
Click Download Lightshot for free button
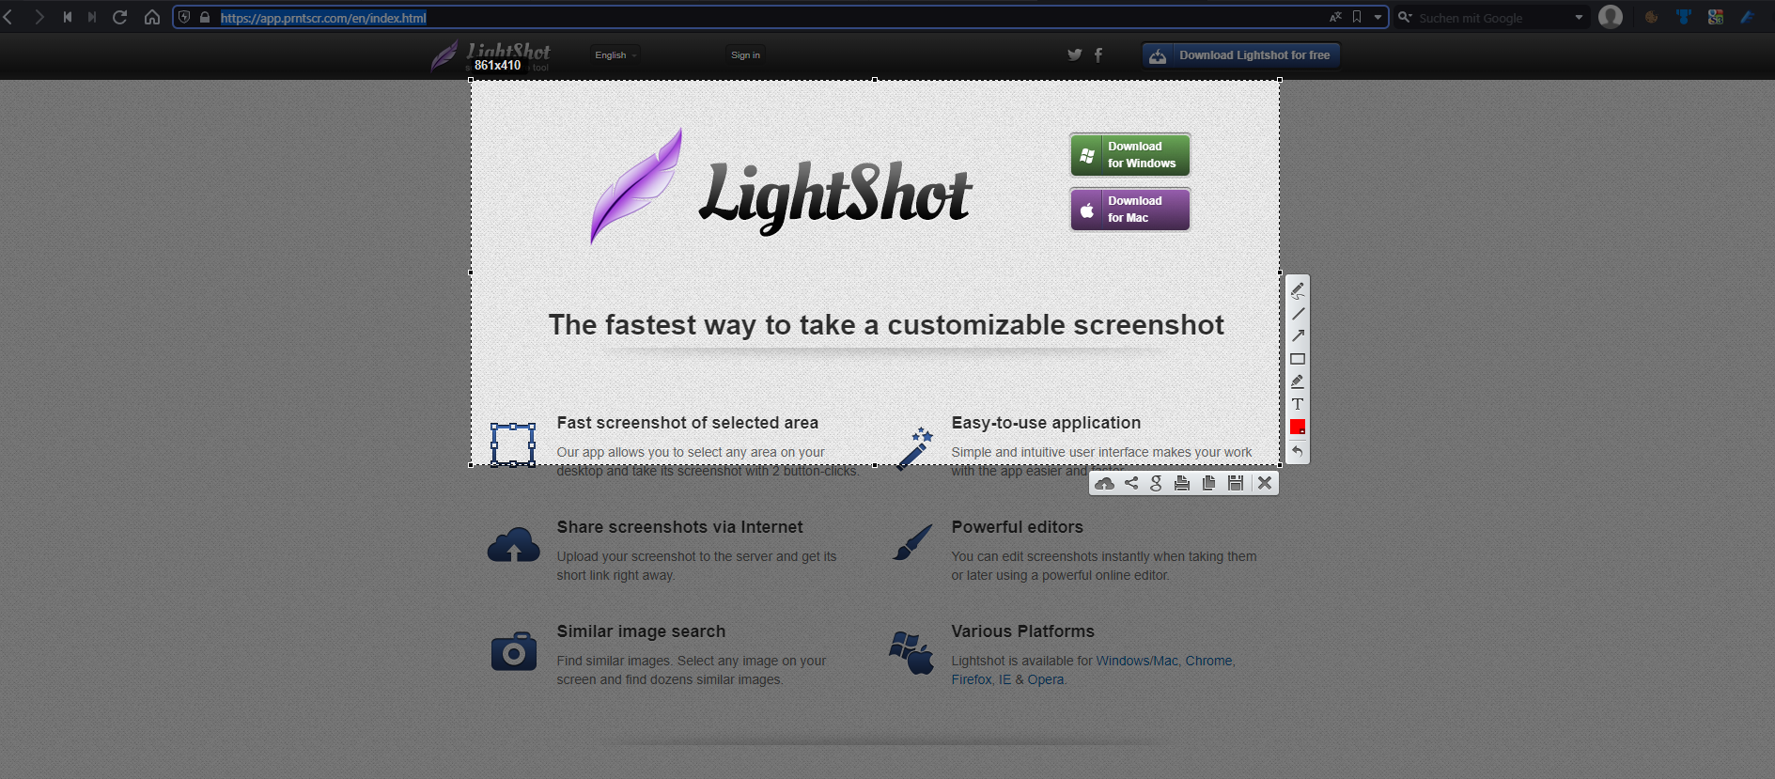[x=1241, y=55]
